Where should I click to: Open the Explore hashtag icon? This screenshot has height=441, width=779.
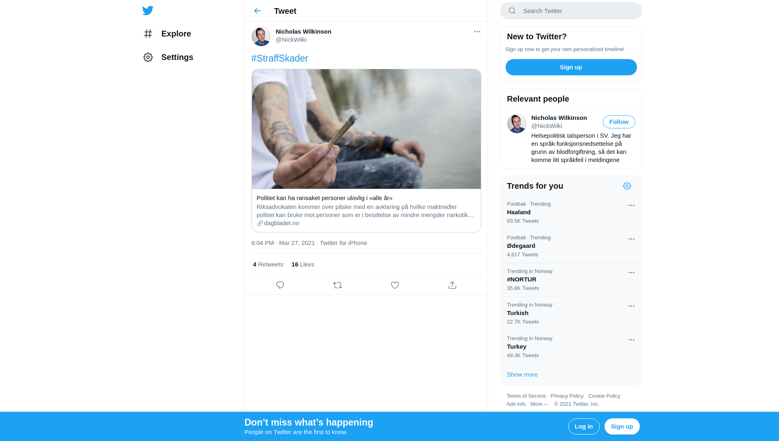point(148,34)
